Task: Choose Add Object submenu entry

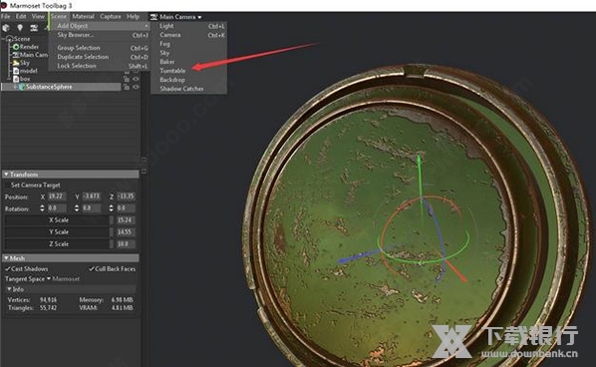Action: click(x=100, y=26)
